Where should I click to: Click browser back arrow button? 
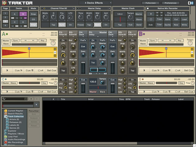31,99
